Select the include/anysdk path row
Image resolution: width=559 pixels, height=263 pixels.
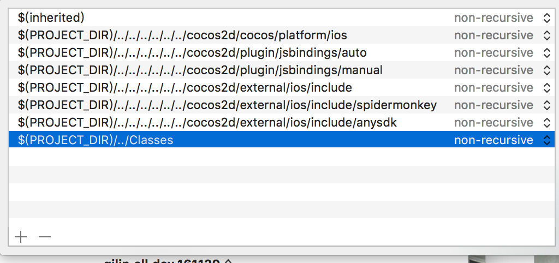click(x=207, y=123)
